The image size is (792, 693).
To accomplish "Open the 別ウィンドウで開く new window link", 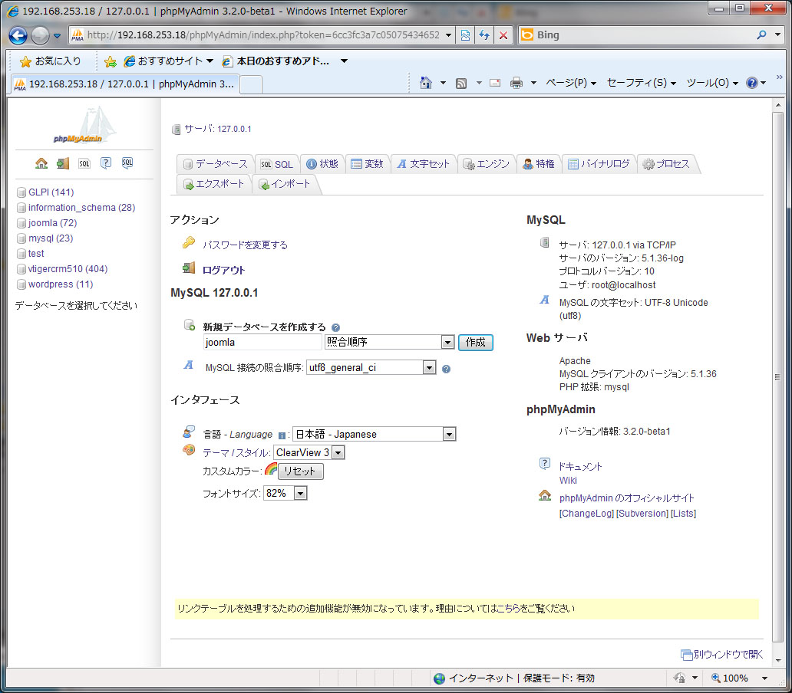I will (722, 654).
